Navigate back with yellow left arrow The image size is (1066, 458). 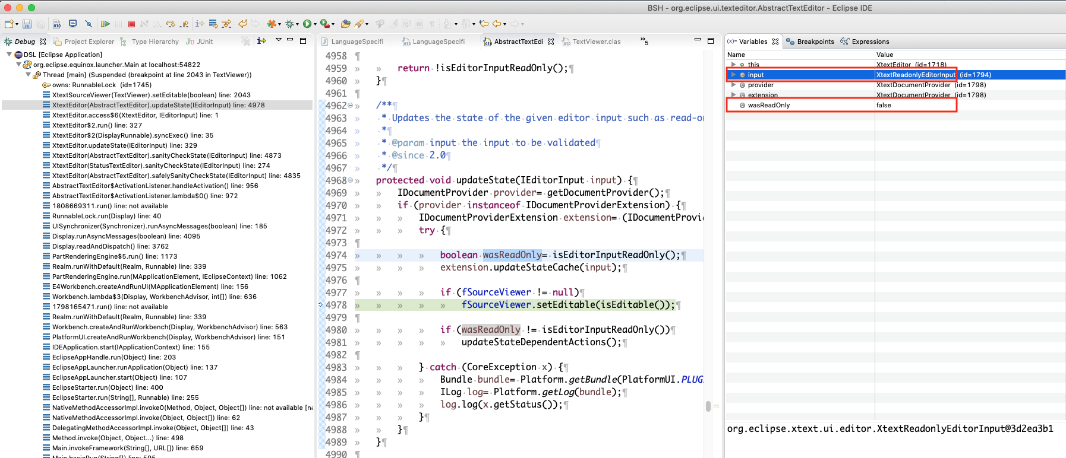[497, 24]
